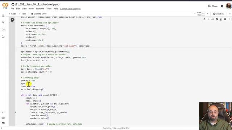Image resolution: width=232 pixels, height=130 pixels.
Task: Expand the runtime connection dropdown arrow
Action: 207,14
